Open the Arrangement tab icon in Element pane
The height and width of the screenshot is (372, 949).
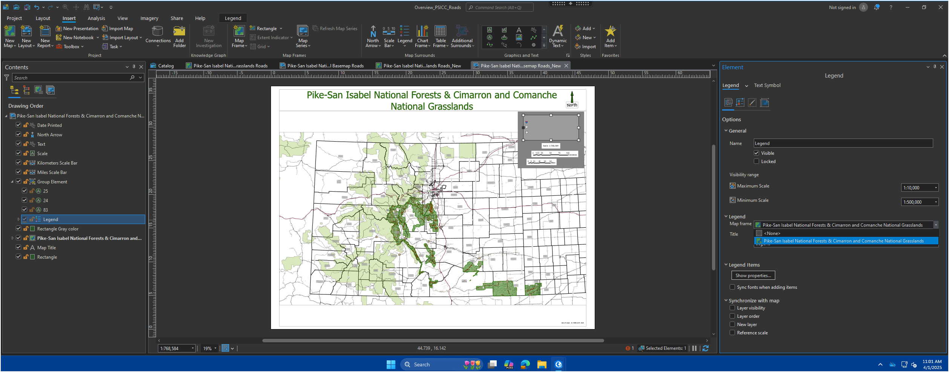tap(740, 102)
